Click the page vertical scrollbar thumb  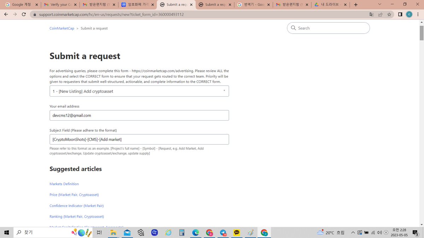coord(422,33)
